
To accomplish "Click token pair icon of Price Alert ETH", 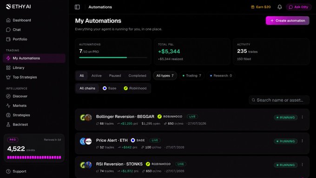I will point(86,141).
